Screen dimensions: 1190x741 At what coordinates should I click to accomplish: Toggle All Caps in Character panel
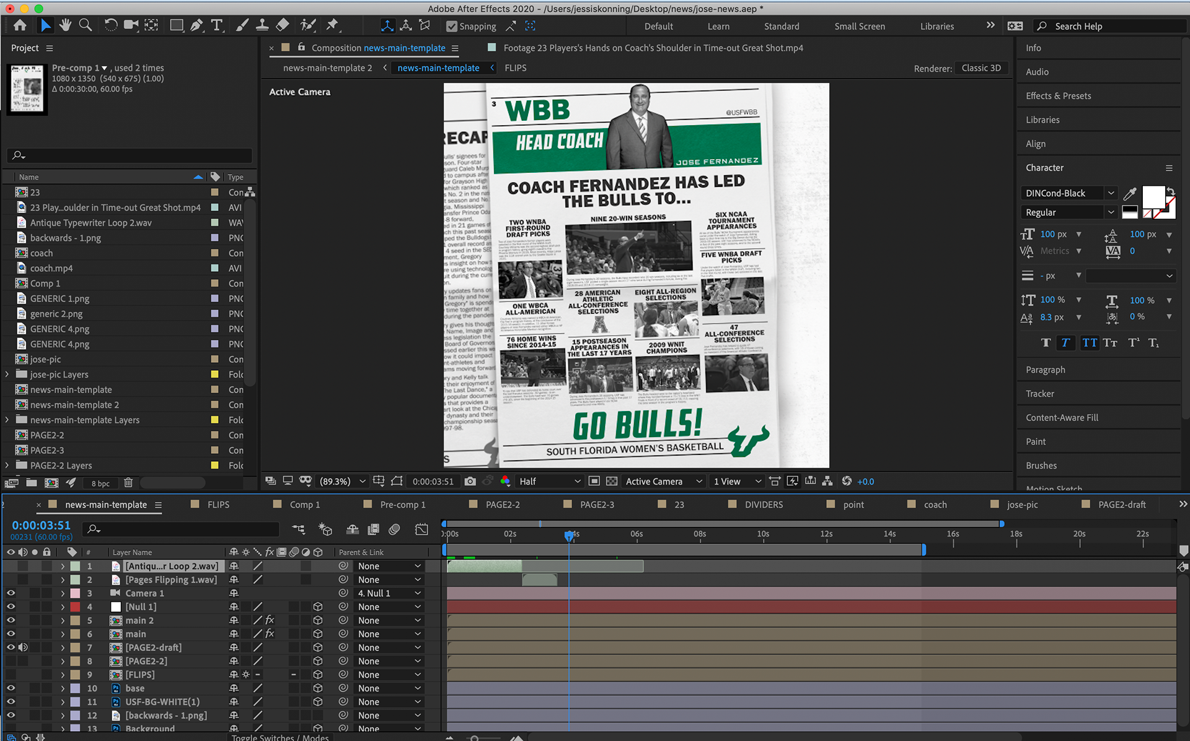click(1089, 343)
